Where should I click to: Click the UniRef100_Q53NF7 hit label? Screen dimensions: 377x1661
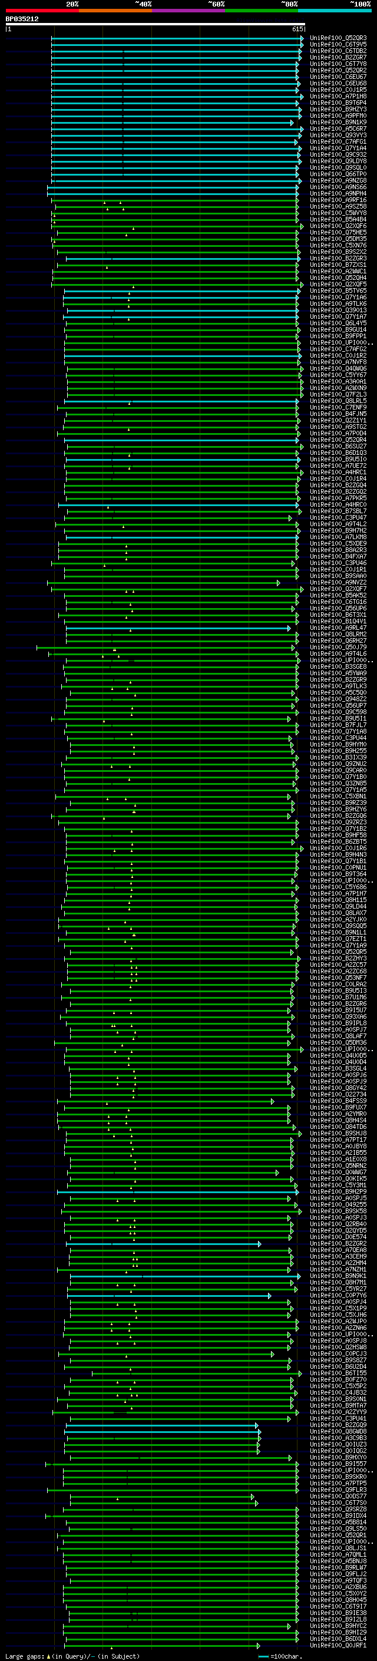point(338,978)
